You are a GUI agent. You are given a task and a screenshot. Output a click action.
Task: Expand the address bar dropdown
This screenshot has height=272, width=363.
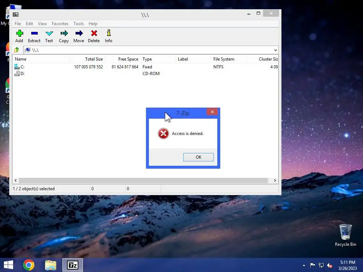pos(275,50)
